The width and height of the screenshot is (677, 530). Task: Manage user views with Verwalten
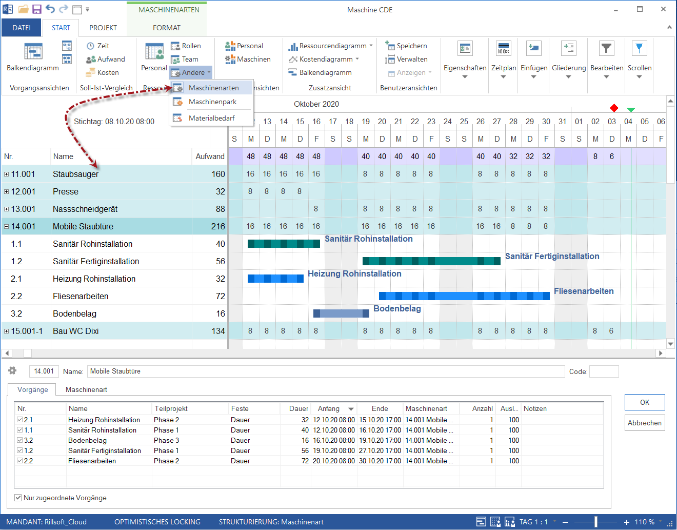(x=406, y=59)
